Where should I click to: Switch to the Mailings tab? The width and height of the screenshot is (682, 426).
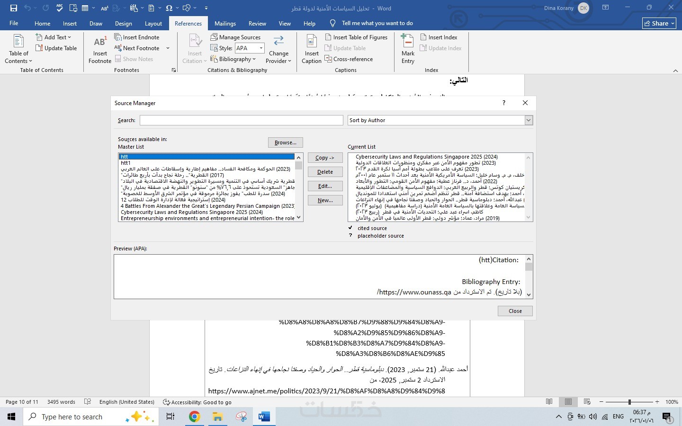point(225,23)
